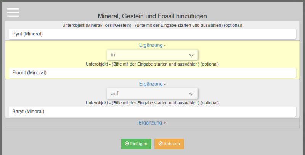The width and height of the screenshot is (305, 155).
Task: Click the chevron arrow of the 'in' dropdown
Action: [x=191, y=55]
